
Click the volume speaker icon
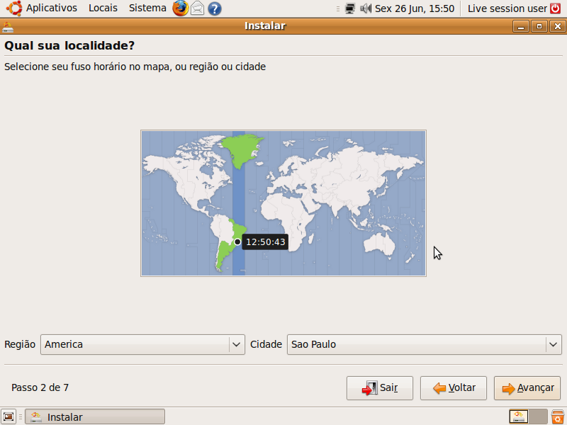(x=366, y=8)
